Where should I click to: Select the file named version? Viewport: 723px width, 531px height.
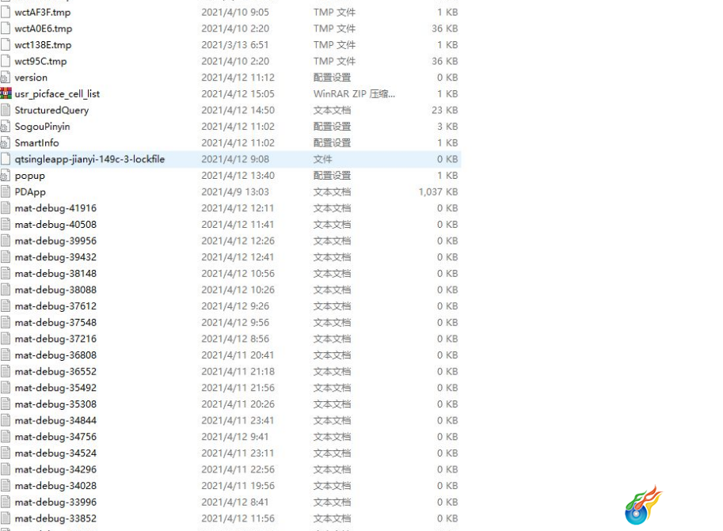point(31,78)
